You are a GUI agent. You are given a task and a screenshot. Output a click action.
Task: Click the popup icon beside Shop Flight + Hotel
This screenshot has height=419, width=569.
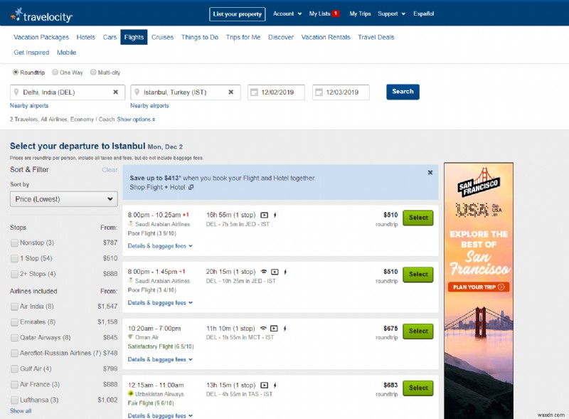pos(191,188)
